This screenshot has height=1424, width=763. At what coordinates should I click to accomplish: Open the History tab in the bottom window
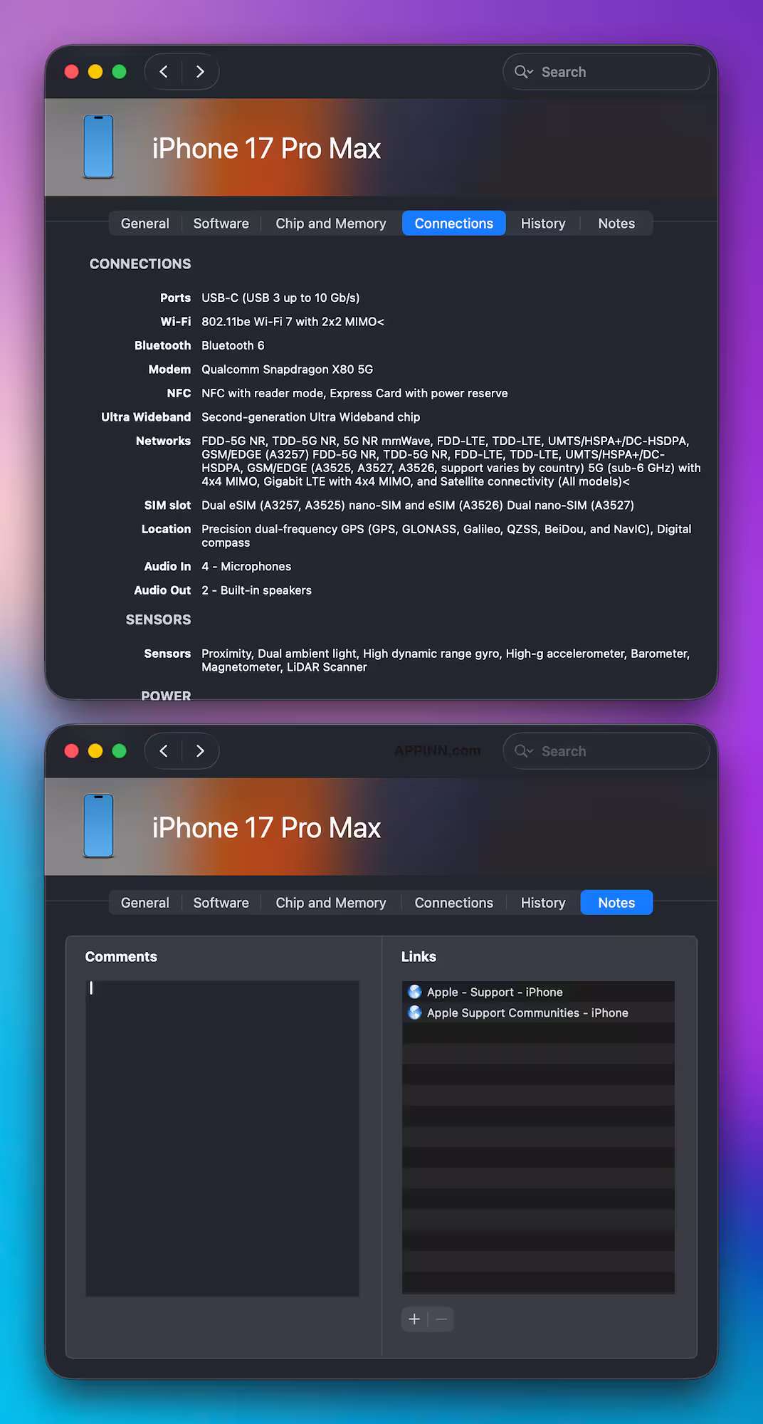pos(543,903)
